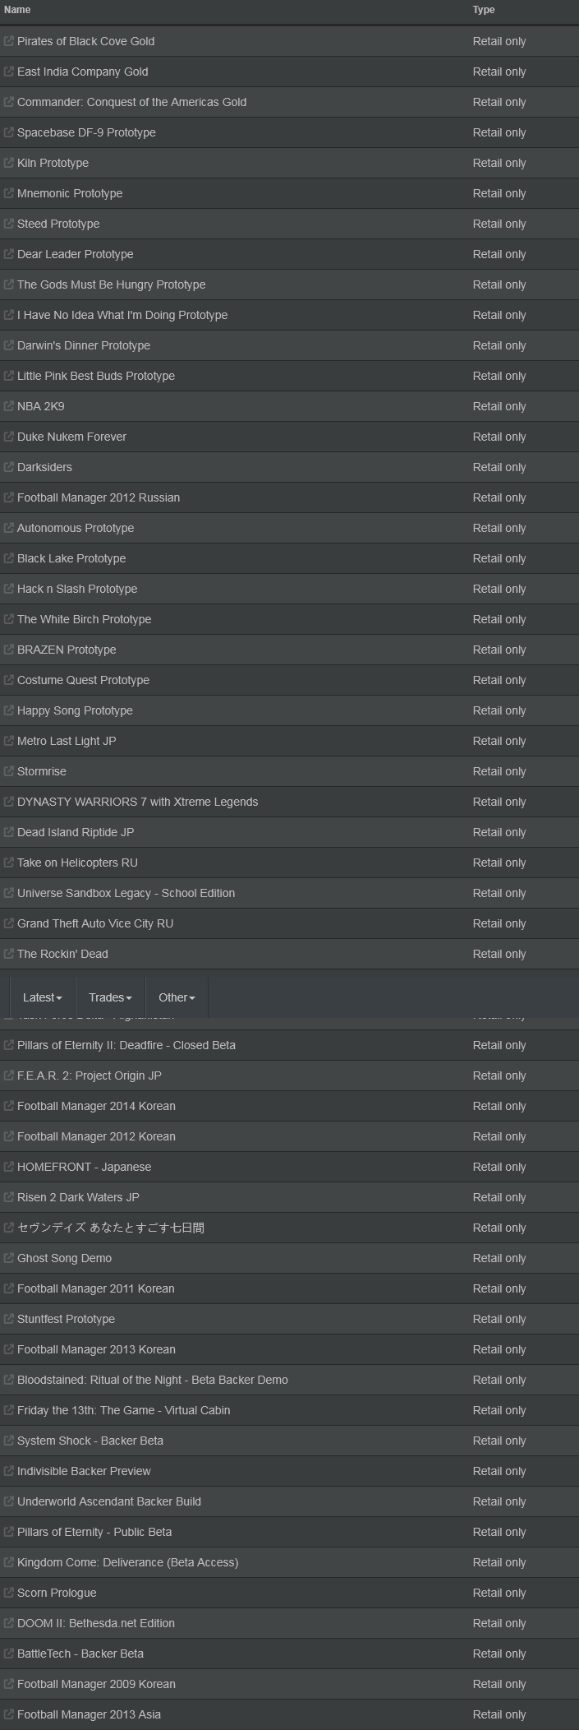This screenshot has height=1730, width=579.
Task: Open external link icon for Kiln Prototype
Action: point(8,163)
